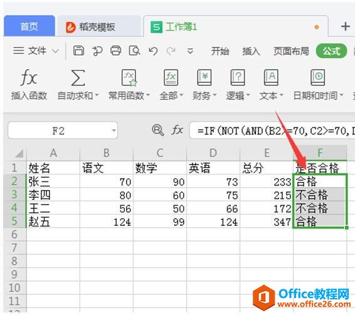Select column E header
Image resolution: width=355 pixels, height=315 pixels.
(267, 153)
